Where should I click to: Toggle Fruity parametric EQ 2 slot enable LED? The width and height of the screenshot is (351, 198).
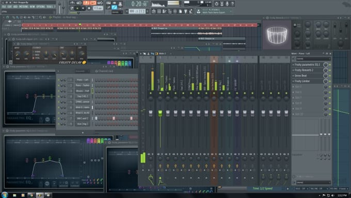pyautogui.click(x=330, y=65)
